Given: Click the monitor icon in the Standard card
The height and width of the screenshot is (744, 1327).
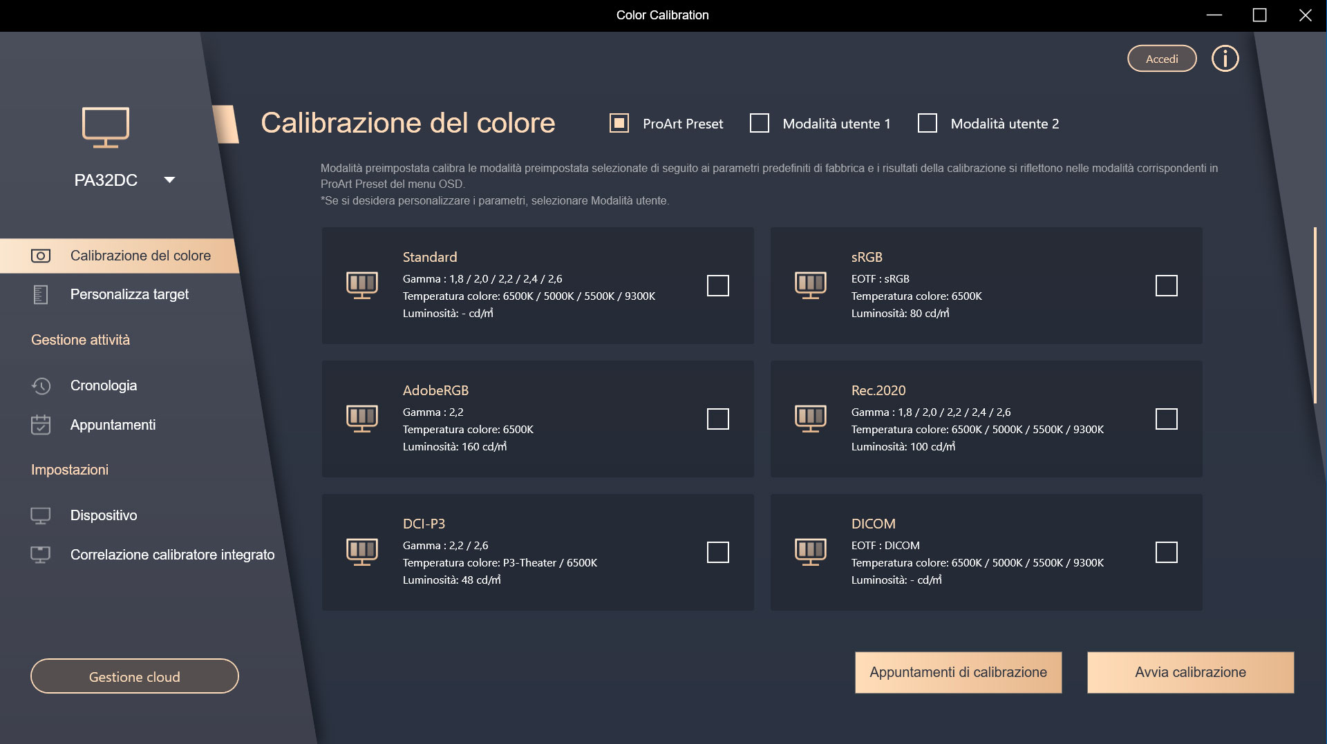Looking at the screenshot, I should (362, 285).
